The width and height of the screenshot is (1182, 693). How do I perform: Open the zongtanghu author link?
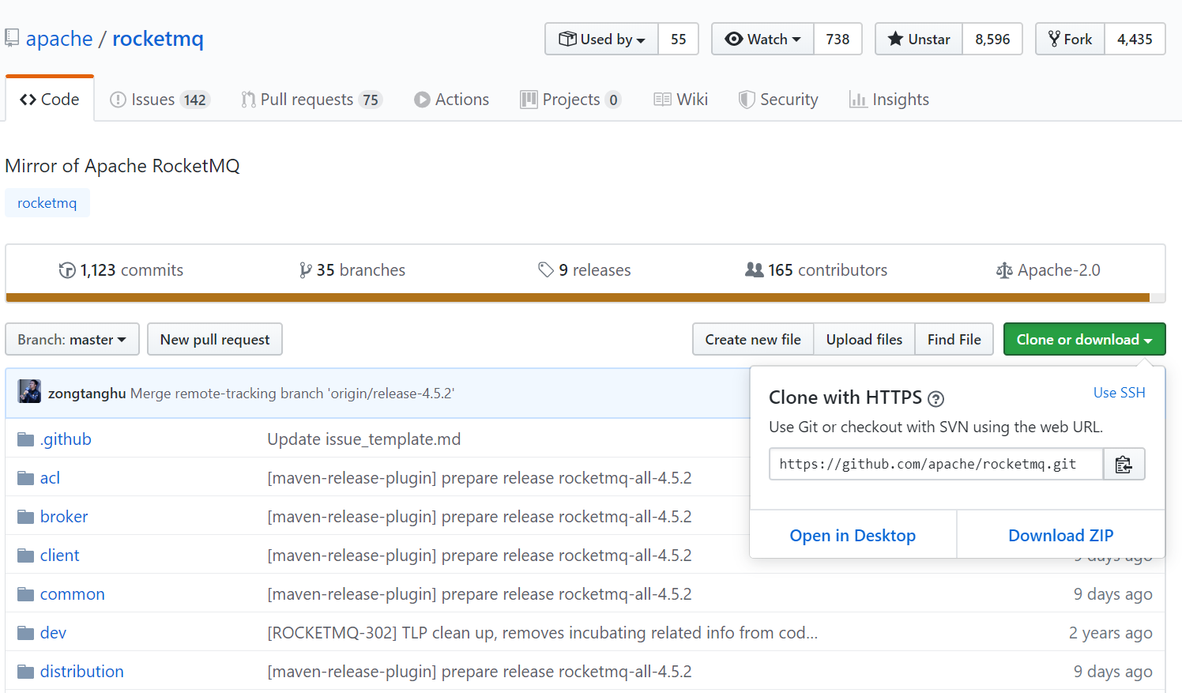click(87, 394)
